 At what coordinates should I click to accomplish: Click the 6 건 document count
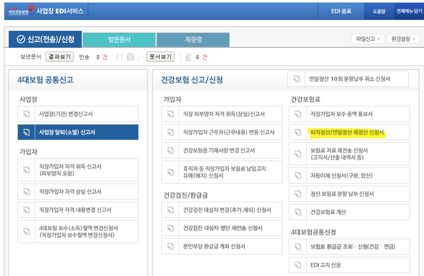point(201,57)
